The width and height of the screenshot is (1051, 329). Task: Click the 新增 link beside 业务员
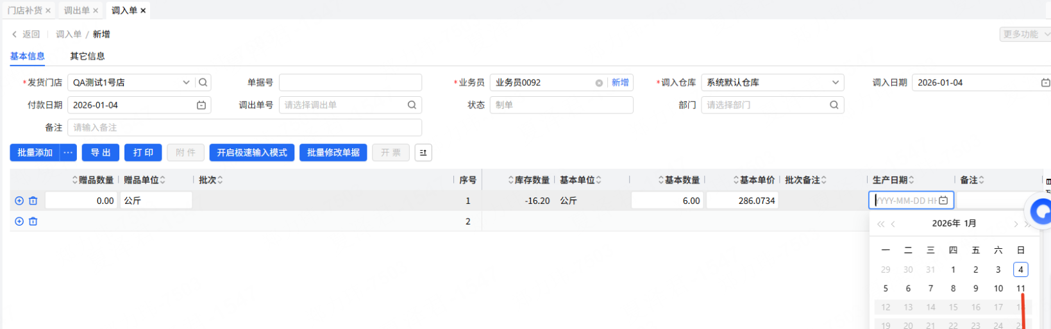[620, 83]
